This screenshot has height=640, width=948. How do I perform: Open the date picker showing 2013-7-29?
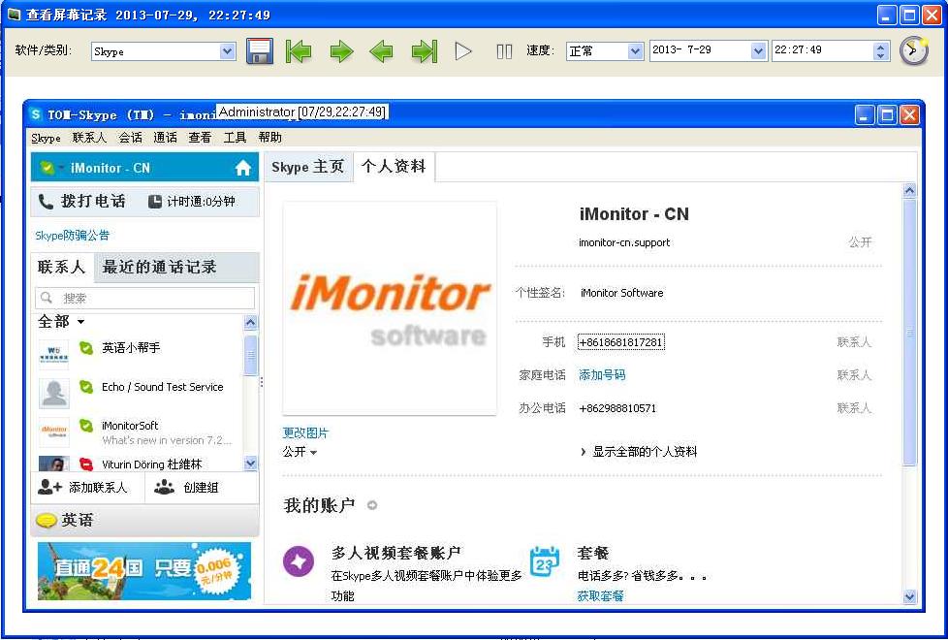tap(758, 51)
